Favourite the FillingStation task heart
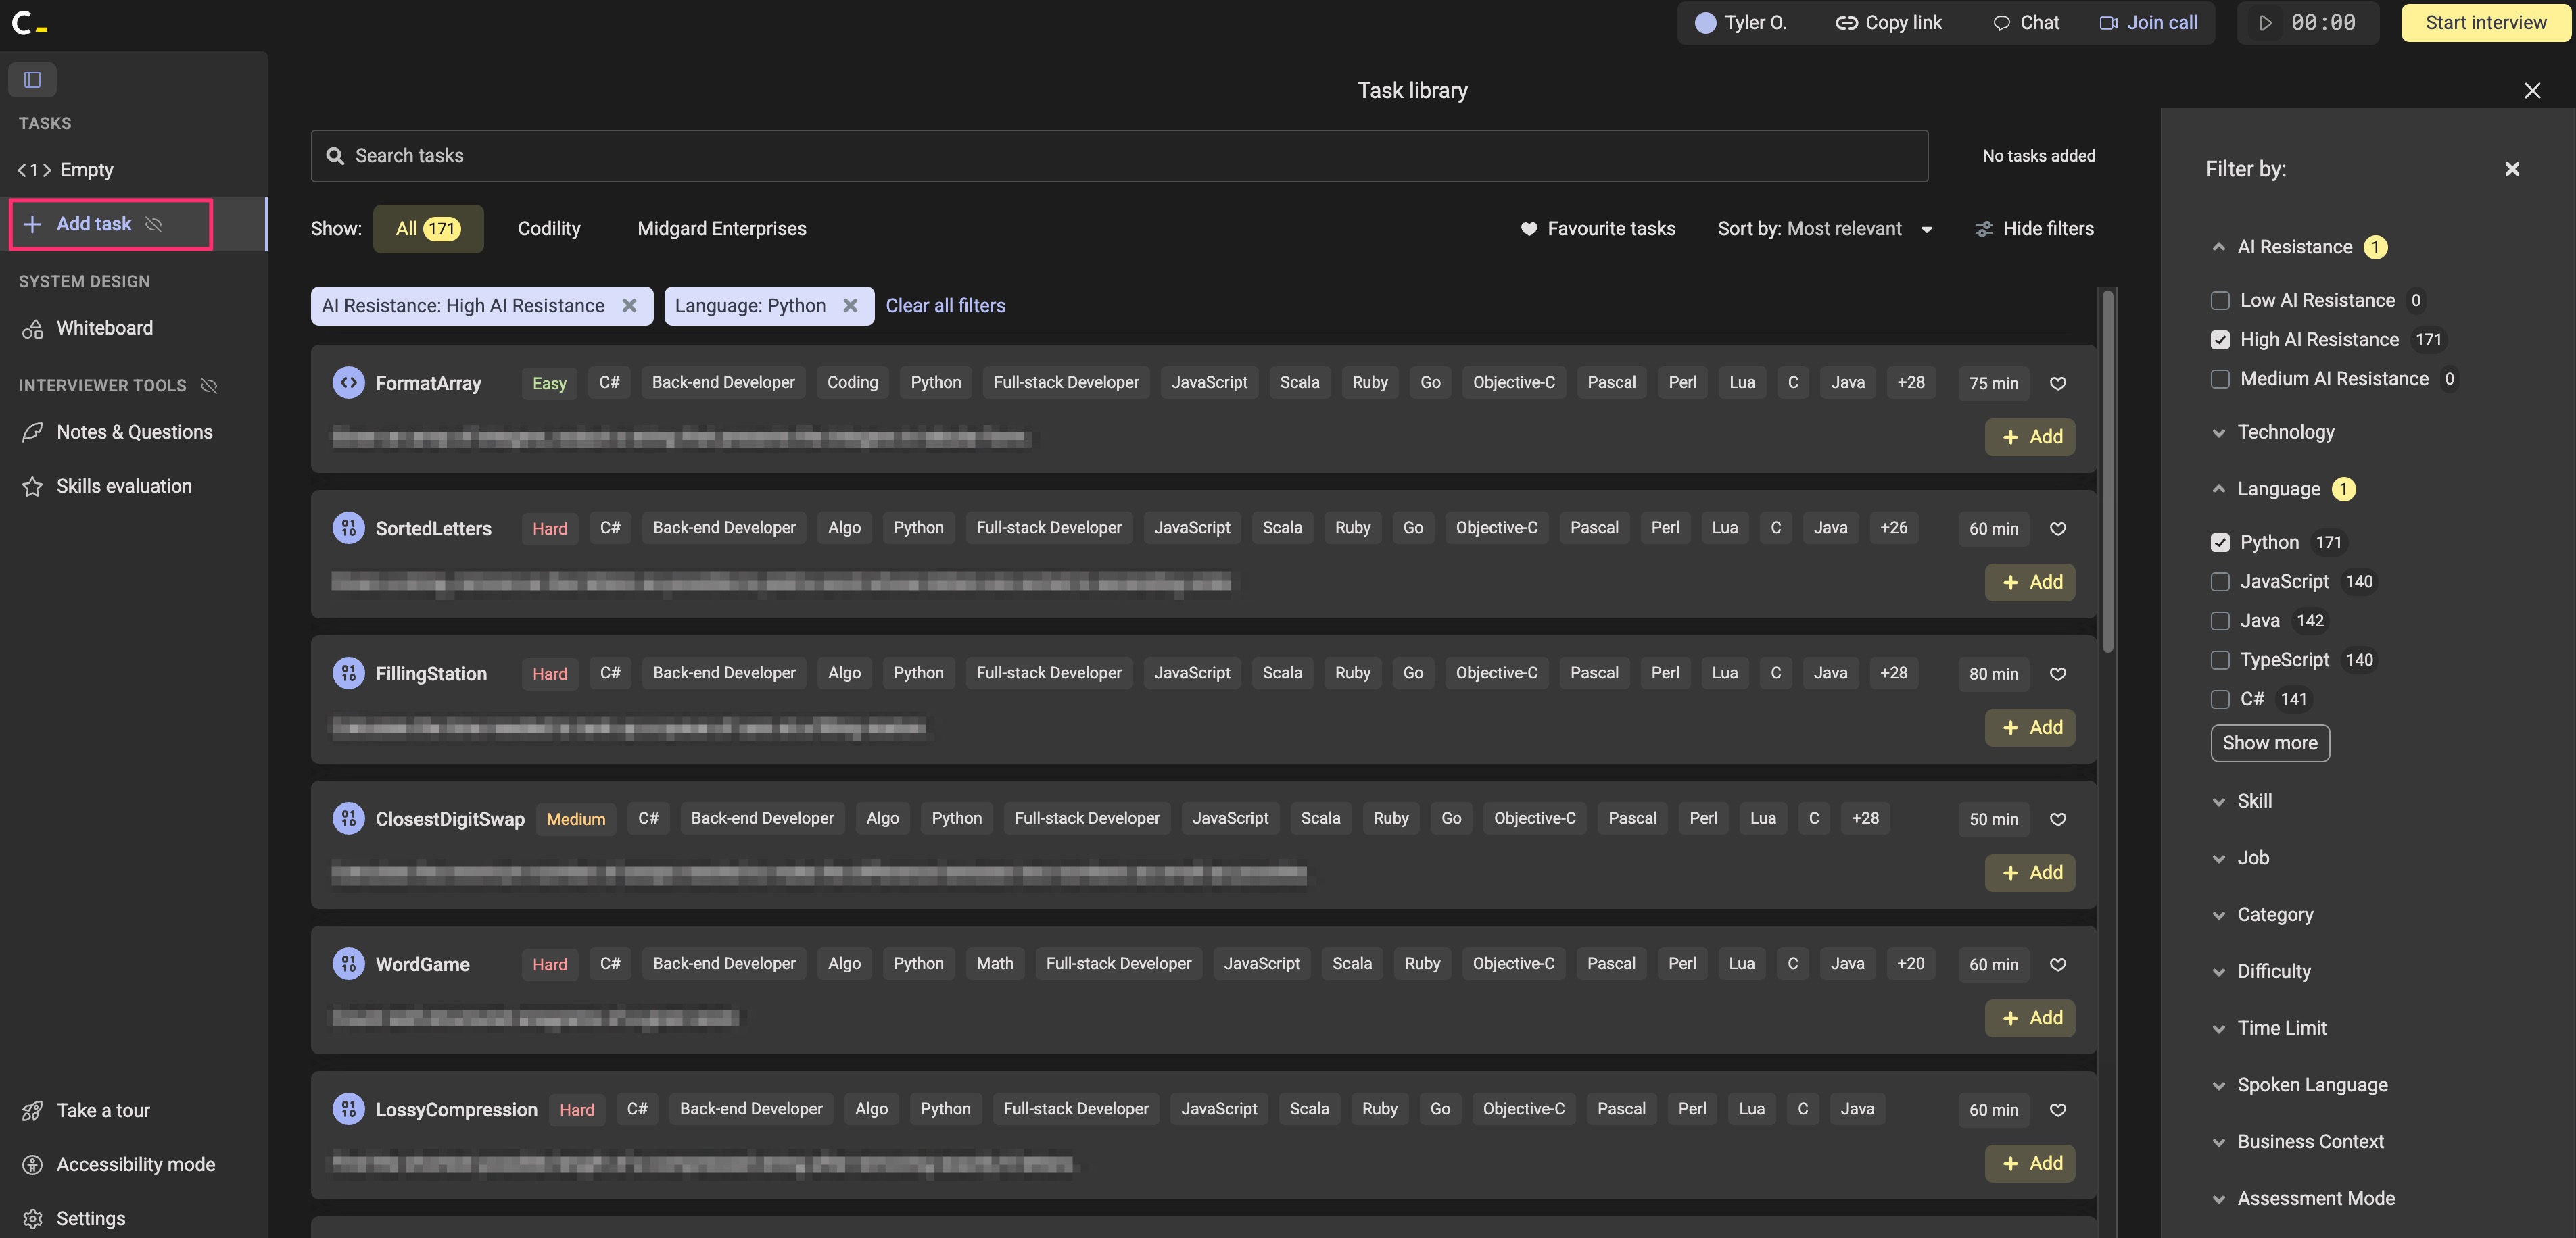 pyautogui.click(x=2057, y=674)
